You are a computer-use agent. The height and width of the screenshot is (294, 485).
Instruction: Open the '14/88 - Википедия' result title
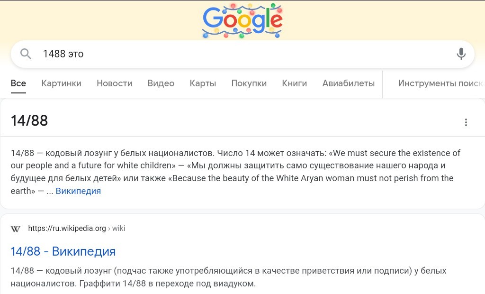click(63, 251)
